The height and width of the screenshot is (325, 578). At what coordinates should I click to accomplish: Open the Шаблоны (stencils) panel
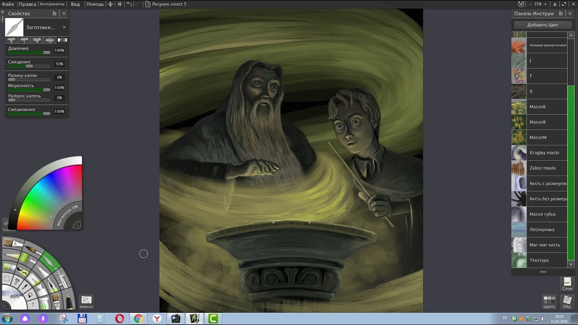click(x=86, y=302)
